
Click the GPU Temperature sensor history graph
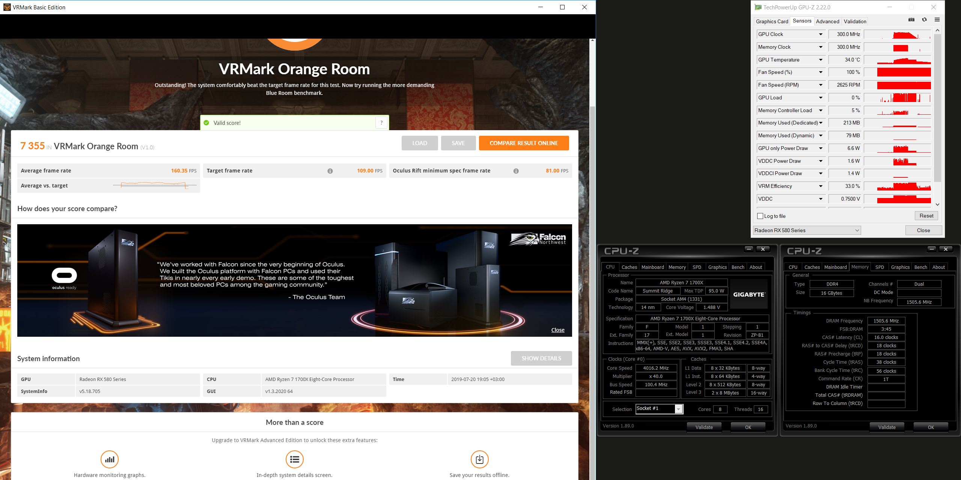pos(897,60)
